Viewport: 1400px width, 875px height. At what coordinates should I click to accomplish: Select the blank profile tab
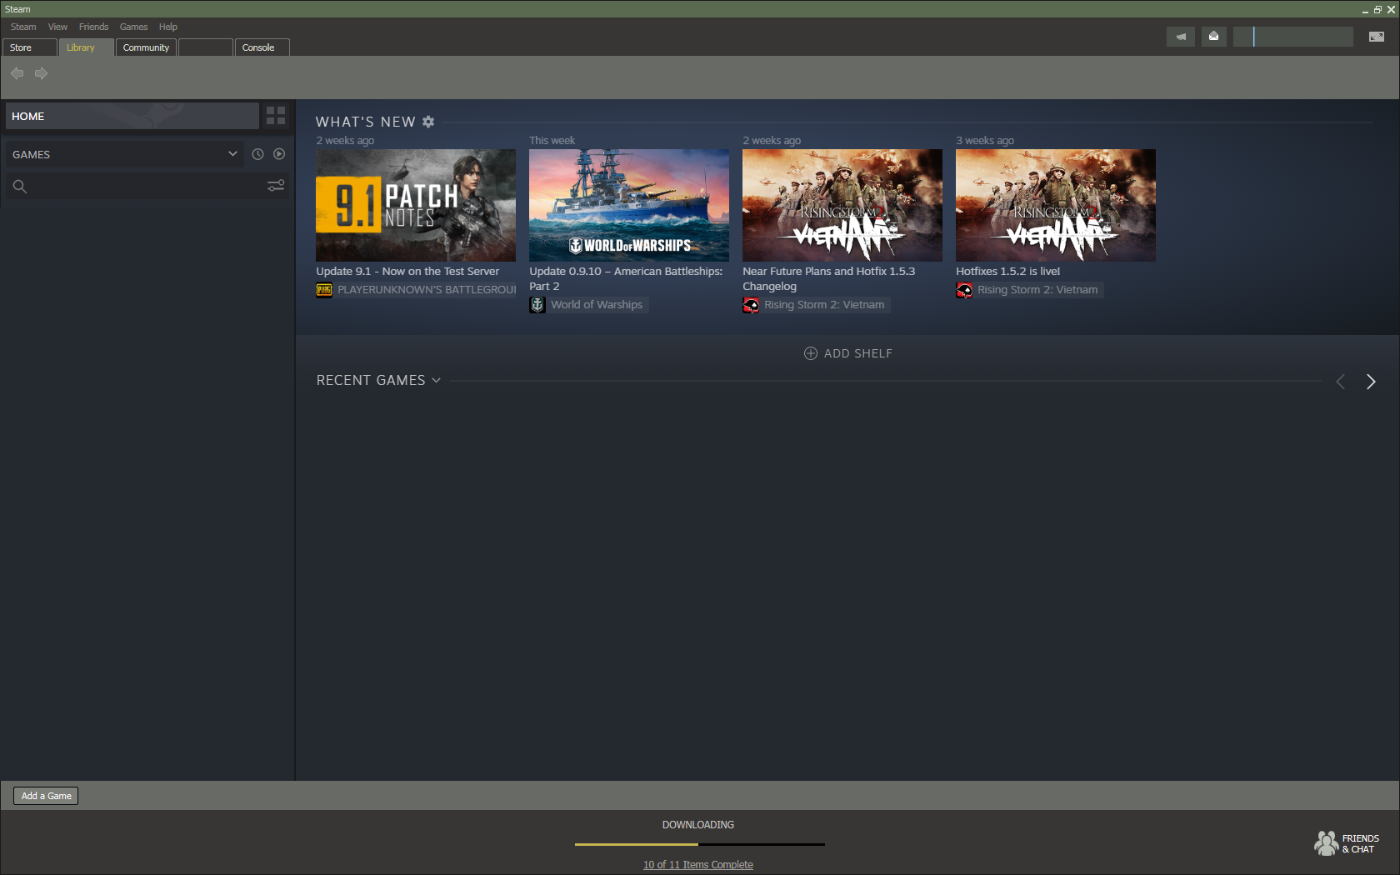206,47
